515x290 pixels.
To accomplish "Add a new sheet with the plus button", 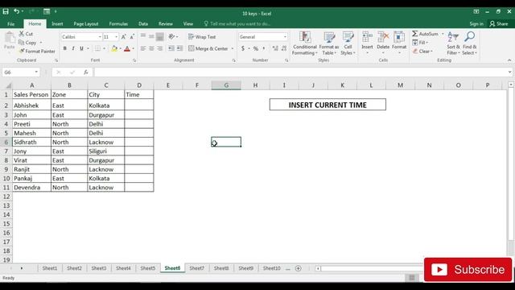I will click(x=299, y=268).
